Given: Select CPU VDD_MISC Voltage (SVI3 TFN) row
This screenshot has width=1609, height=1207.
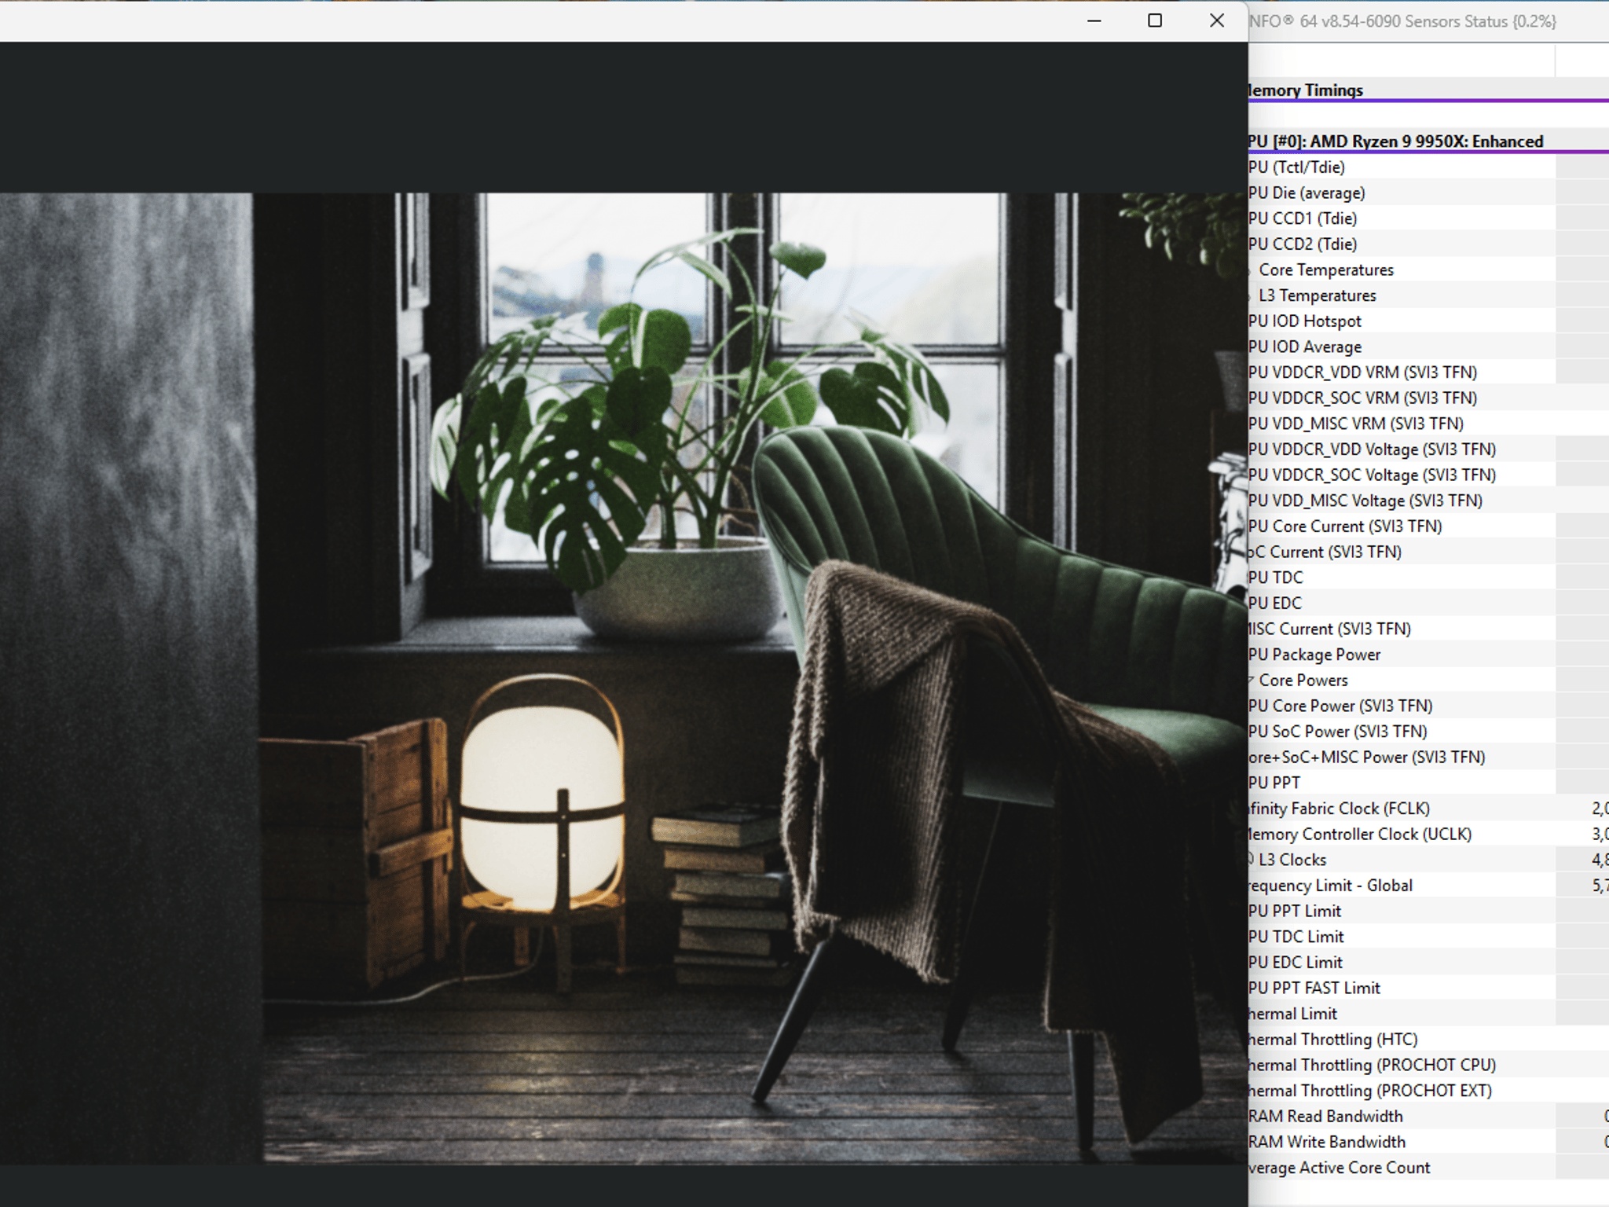Looking at the screenshot, I should (x=1428, y=501).
